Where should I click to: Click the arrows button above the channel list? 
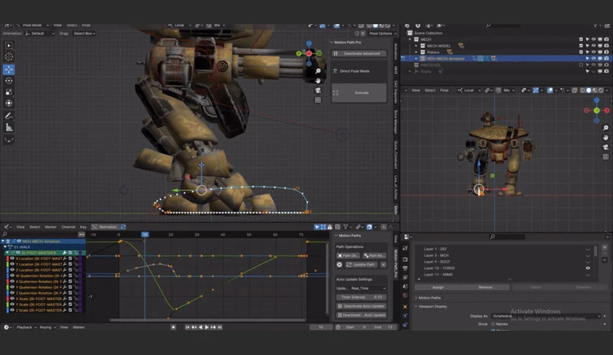tap(81, 234)
